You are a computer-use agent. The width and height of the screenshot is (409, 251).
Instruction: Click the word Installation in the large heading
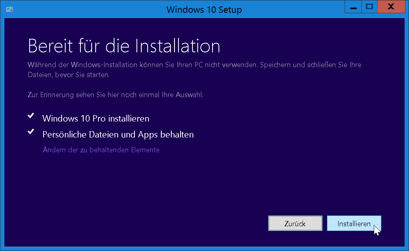pos(178,46)
